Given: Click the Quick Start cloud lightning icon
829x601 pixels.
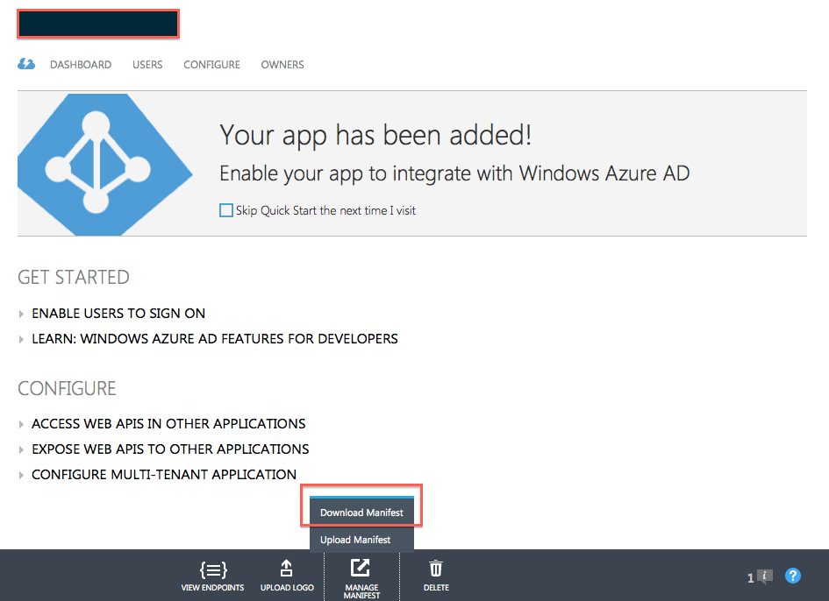Looking at the screenshot, I should coord(26,64).
